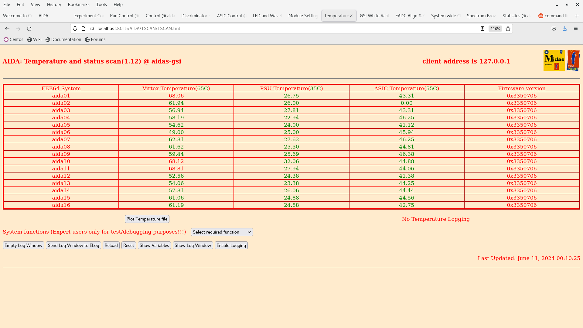Open the History menu

[54, 5]
